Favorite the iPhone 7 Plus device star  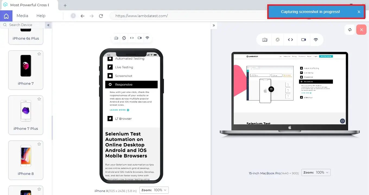click(39, 99)
